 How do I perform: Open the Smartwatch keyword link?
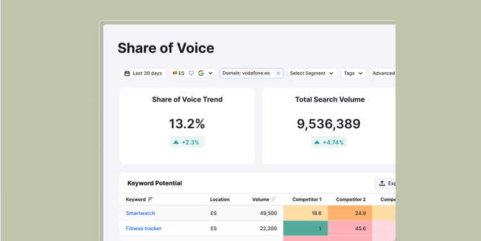140,213
